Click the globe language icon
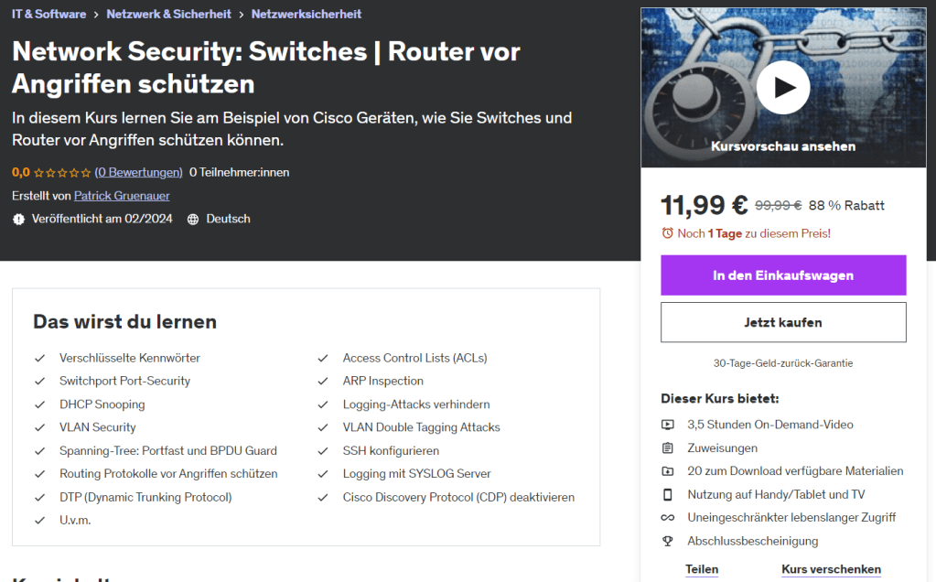Screen dimensions: 936x582 (193, 220)
